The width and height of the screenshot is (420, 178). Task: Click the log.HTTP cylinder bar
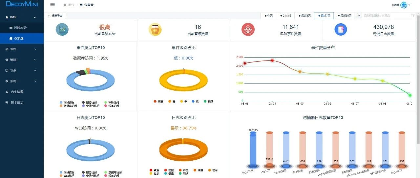point(402,149)
